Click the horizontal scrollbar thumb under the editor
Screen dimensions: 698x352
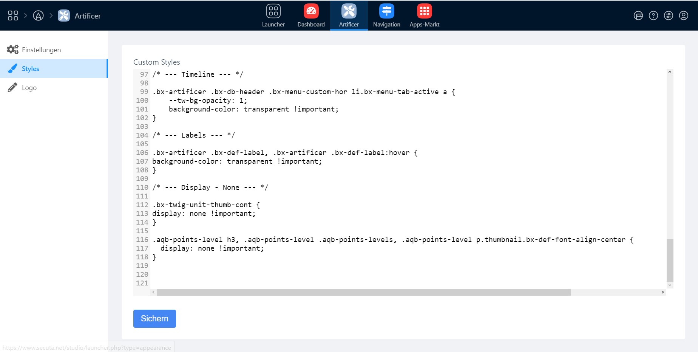[x=363, y=292]
